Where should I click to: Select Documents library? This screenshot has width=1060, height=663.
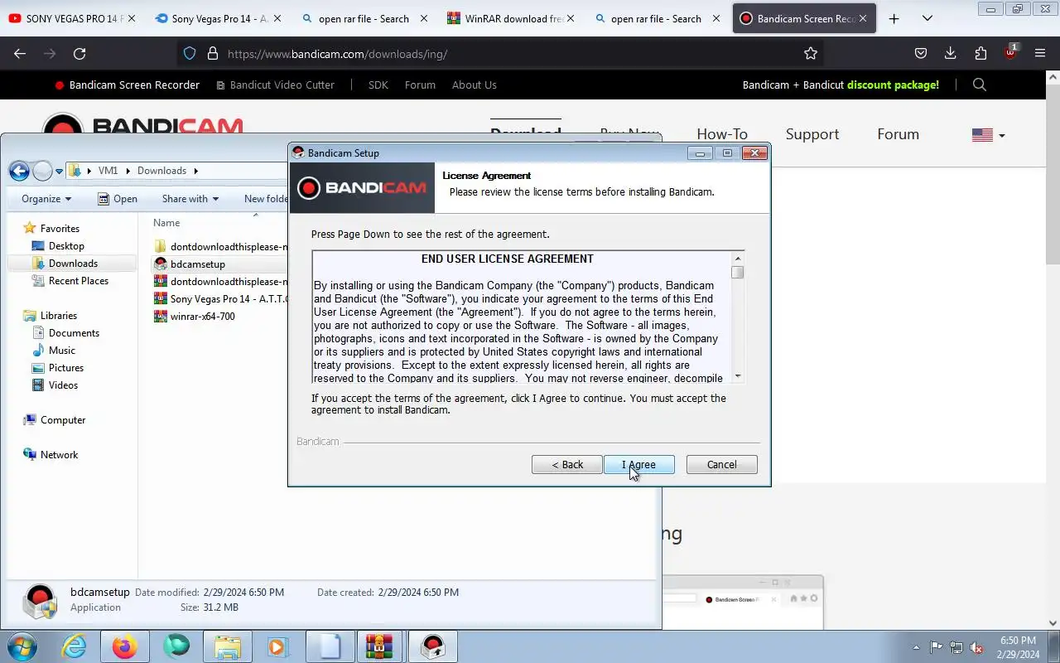click(74, 333)
